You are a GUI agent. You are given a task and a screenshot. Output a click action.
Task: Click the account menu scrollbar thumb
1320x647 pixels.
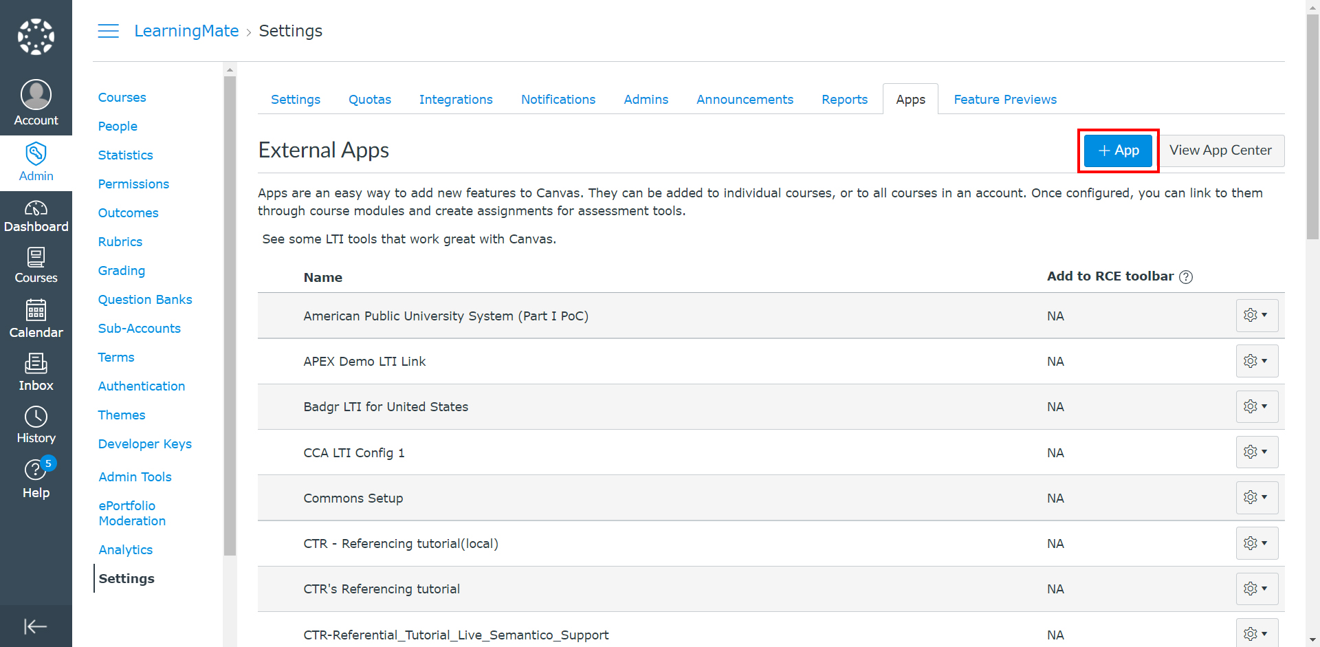point(230,316)
